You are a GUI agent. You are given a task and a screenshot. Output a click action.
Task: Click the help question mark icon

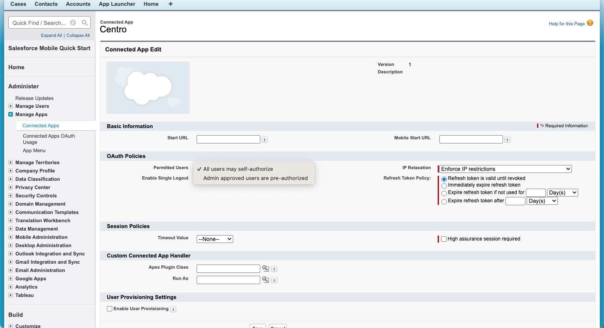pos(590,23)
